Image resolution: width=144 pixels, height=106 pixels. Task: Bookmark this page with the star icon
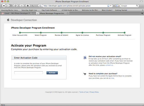(x=108, y=6)
